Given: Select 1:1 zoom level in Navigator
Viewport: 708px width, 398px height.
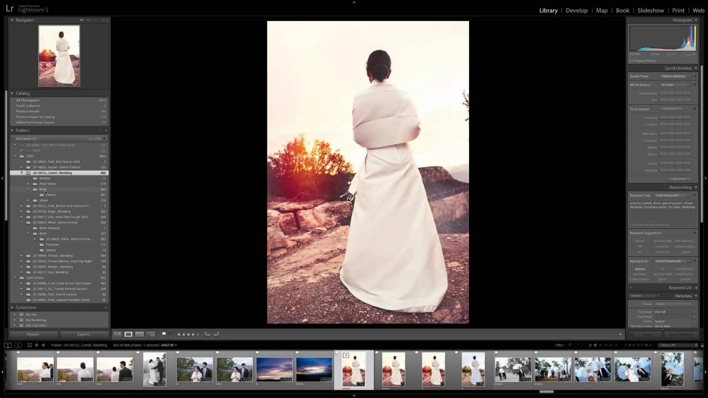Looking at the screenshot, I should [96, 20].
